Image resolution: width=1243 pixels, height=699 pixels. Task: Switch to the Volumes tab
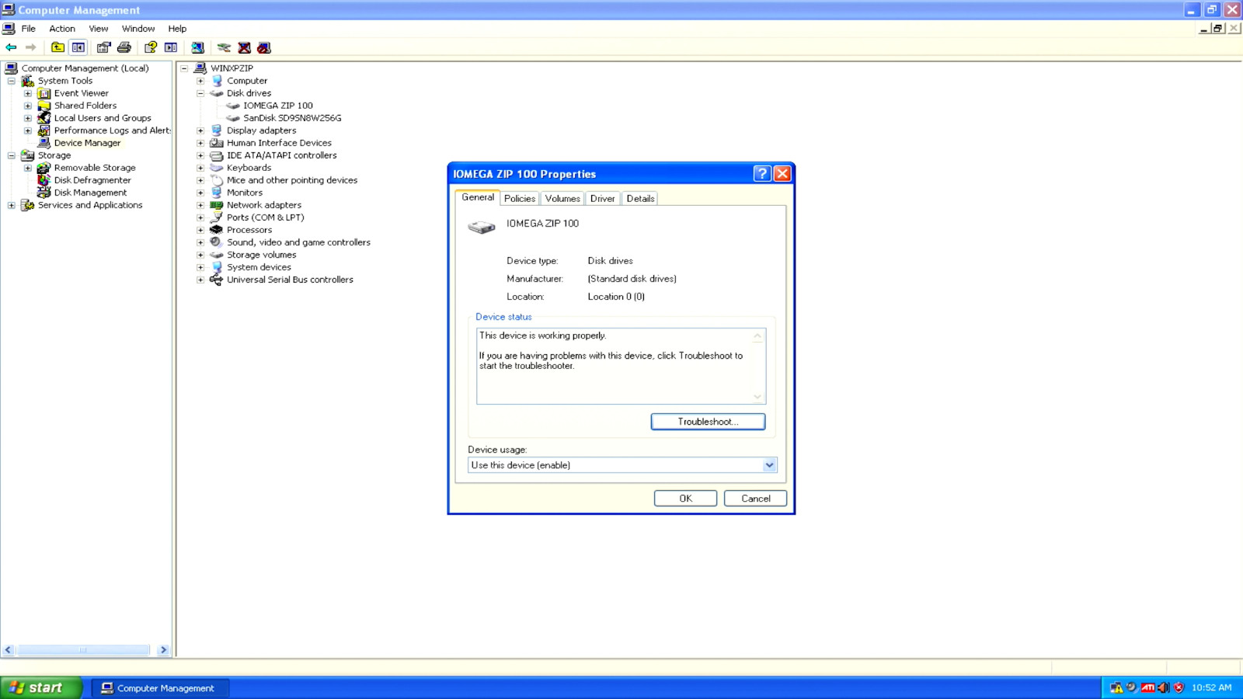point(562,199)
